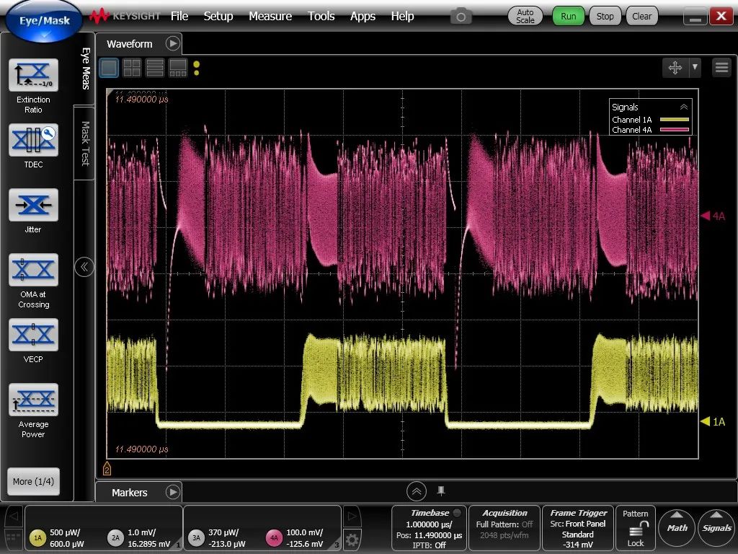Toggle Channel 1A on or off
The image size is (738, 554).
(x=37, y=537)
